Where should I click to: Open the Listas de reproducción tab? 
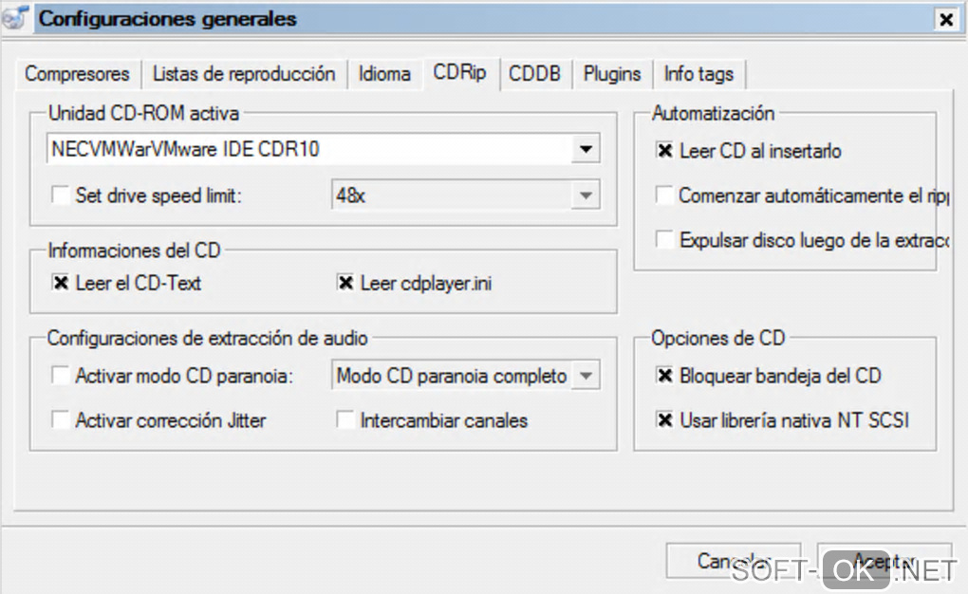tap(244, 74)
